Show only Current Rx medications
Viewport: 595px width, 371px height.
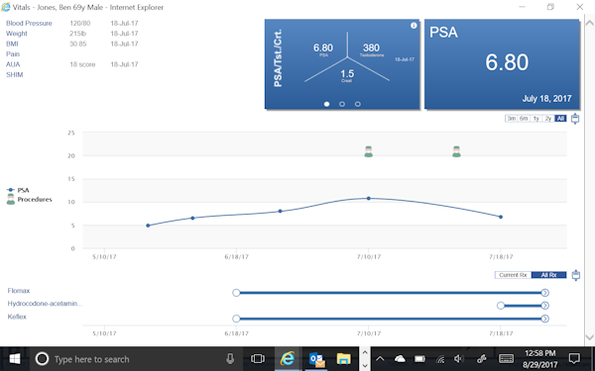coord(513,275)
